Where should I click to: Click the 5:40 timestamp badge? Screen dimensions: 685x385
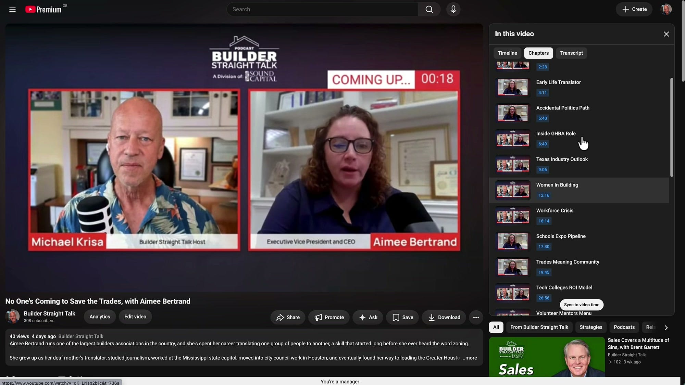pos(543,118)
